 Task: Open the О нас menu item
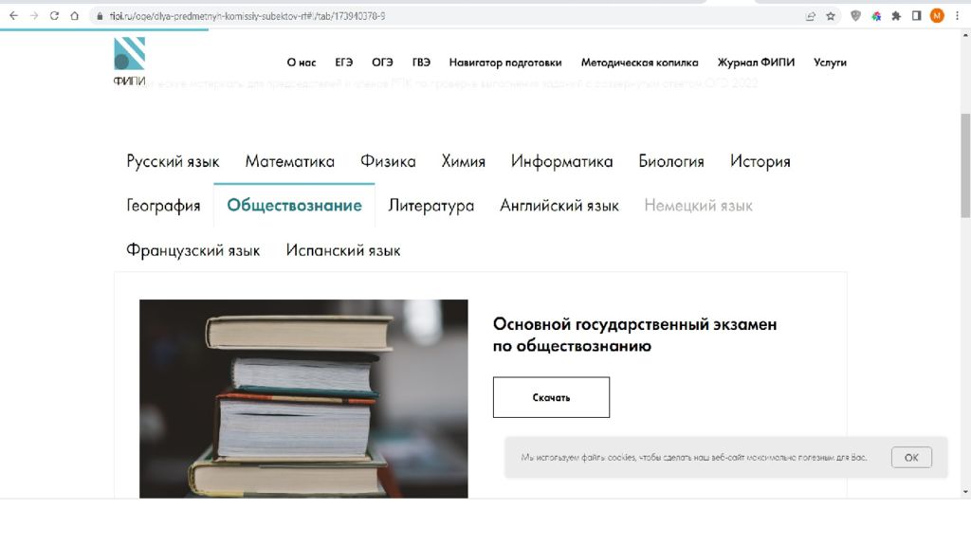pos(301,63)
